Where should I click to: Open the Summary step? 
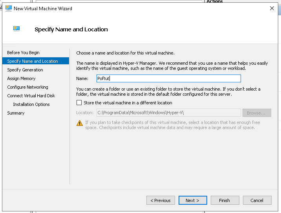coord(16,113)
